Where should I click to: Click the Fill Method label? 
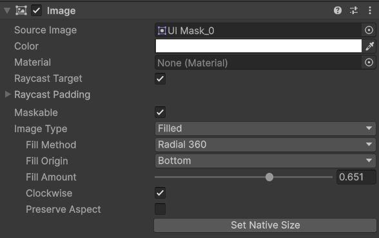pos(51,145)
